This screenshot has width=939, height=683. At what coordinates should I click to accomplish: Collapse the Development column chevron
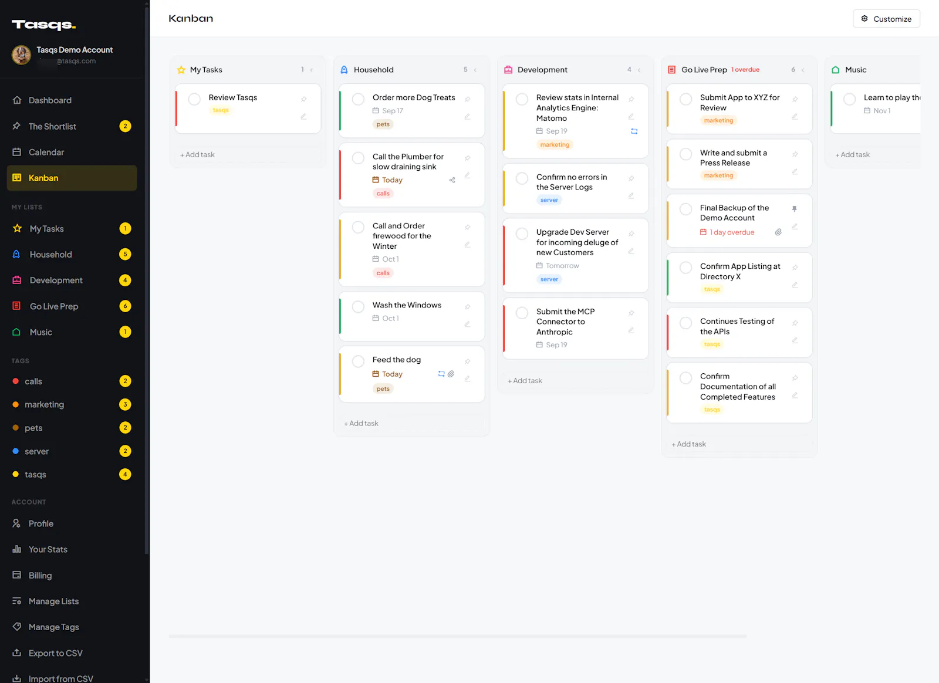(x=639, y=70)
